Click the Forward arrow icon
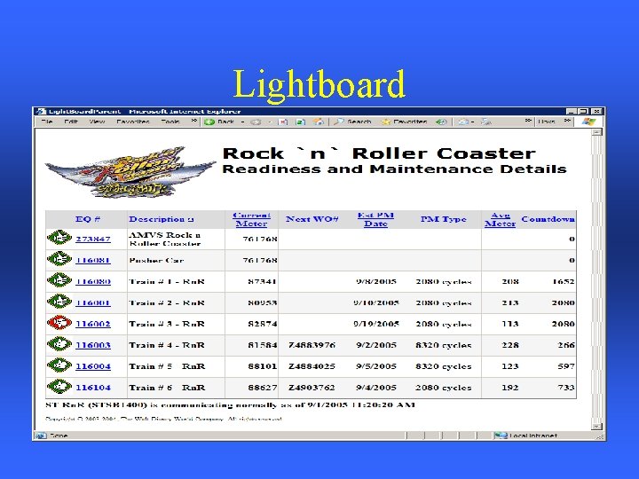This screenshot has height=479, width=639. tap(256, 122)
